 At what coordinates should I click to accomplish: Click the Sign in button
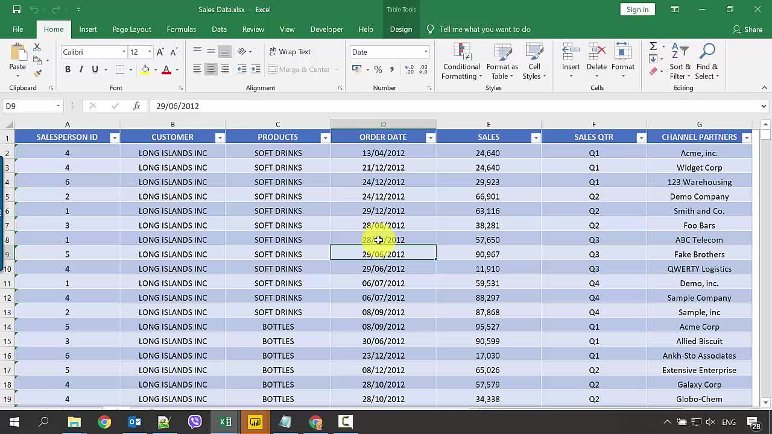[x=637, y=9]
